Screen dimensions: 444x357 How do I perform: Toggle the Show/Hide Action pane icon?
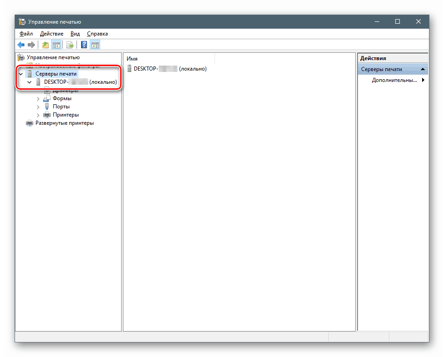point(95,45)
